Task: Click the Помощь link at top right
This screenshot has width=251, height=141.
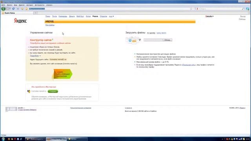Action: (242, 19)
